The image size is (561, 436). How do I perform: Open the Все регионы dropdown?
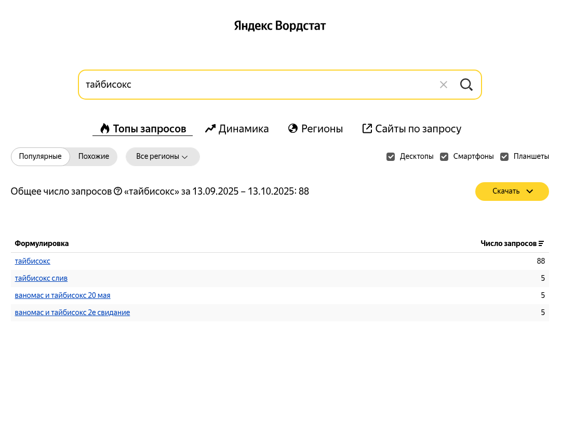pos(163,157)
